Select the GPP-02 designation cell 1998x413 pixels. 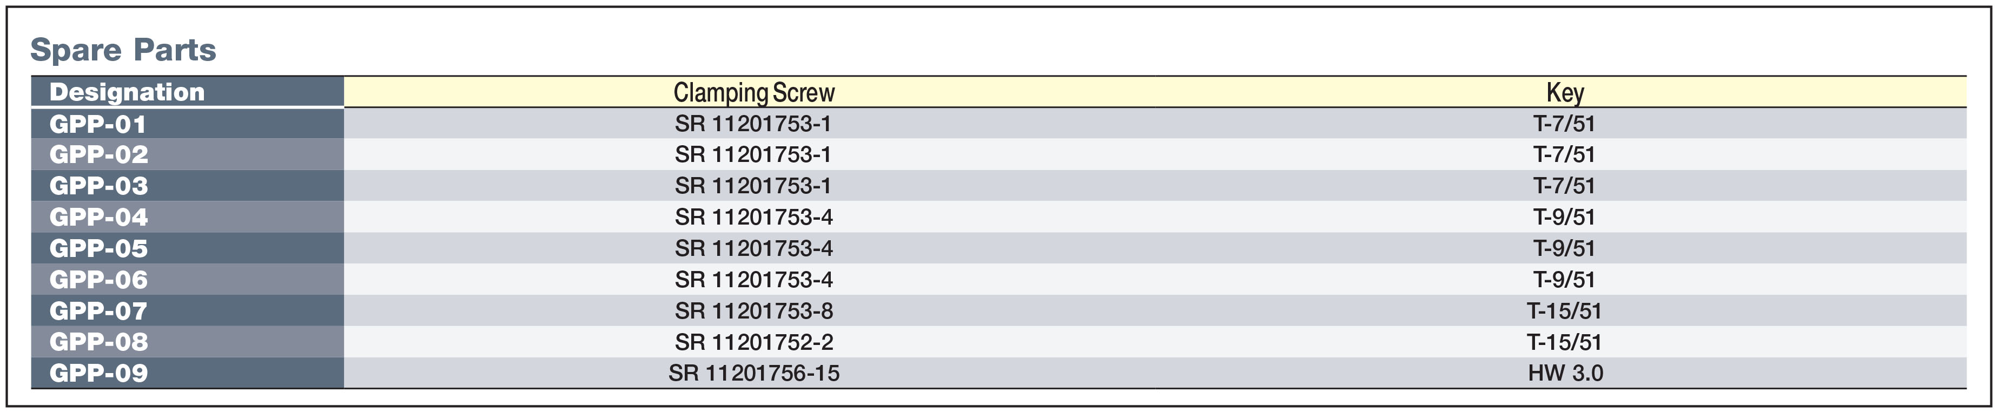187,154
